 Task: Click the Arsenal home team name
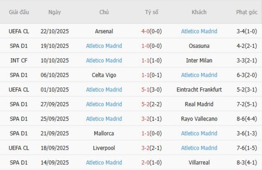tap(104, 31)
